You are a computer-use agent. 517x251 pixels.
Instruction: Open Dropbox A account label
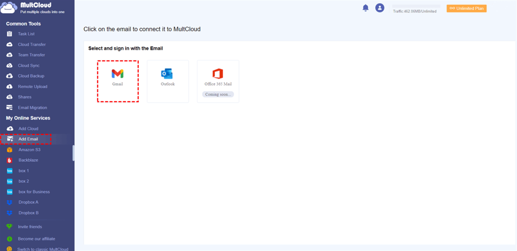point(28,202)
